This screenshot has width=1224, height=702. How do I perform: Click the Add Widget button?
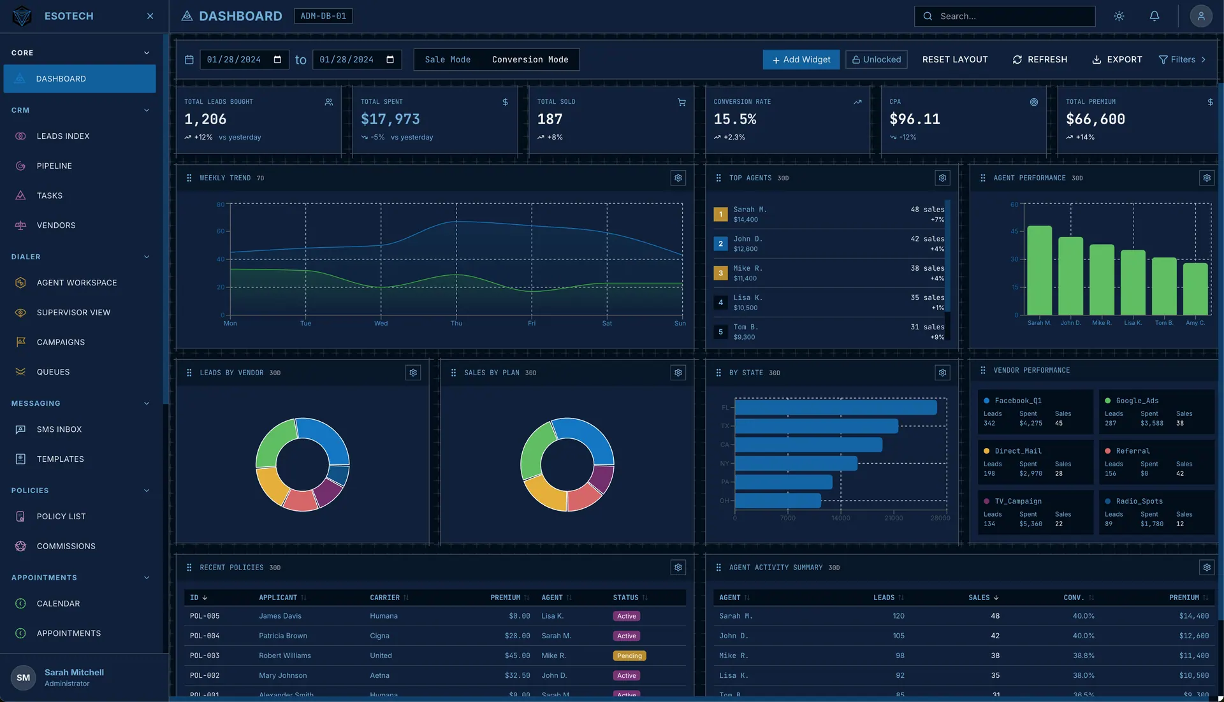pos(801,59)
